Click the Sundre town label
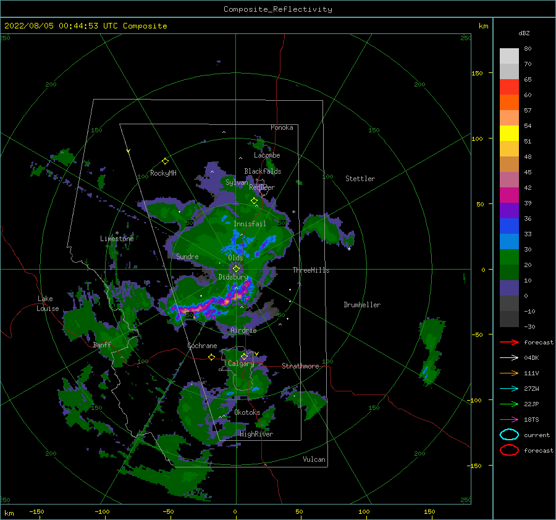Image resolution: width=556 pixels, height=520 pixels. (x=187, y=257)
